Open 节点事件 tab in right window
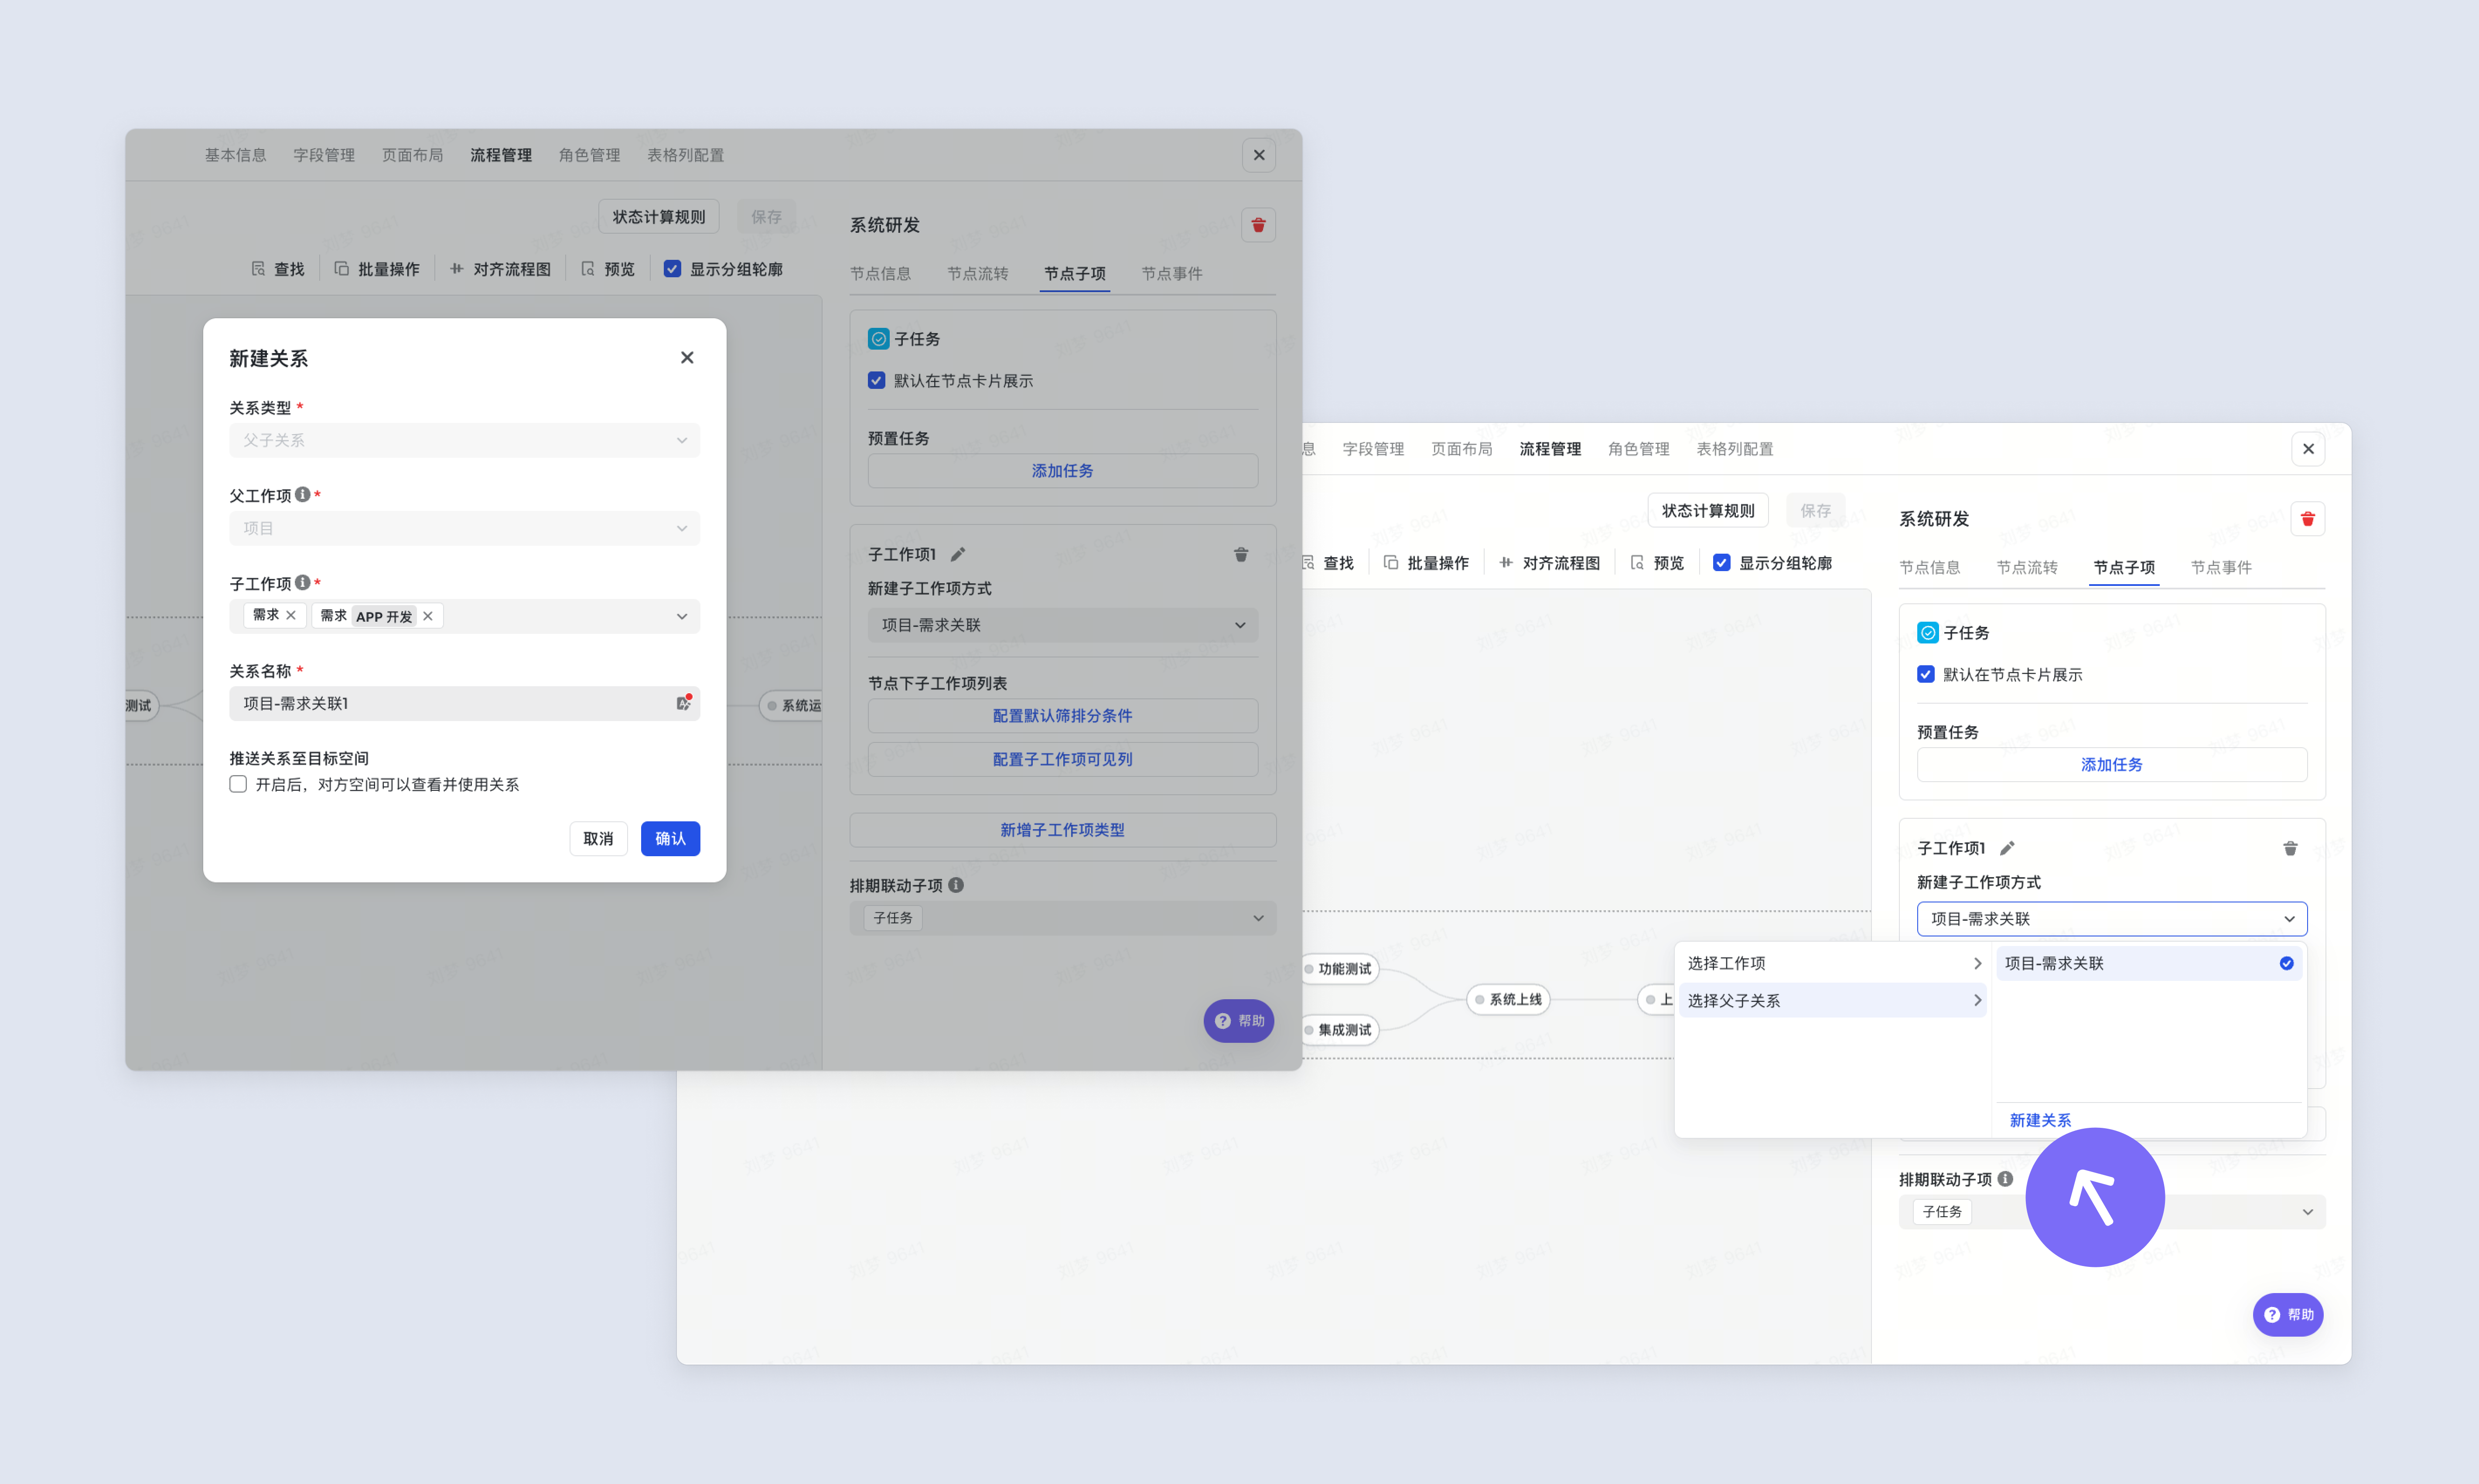This screenshot has width=2479, height=1484. pyautogui.click(x=2221, y=567)
